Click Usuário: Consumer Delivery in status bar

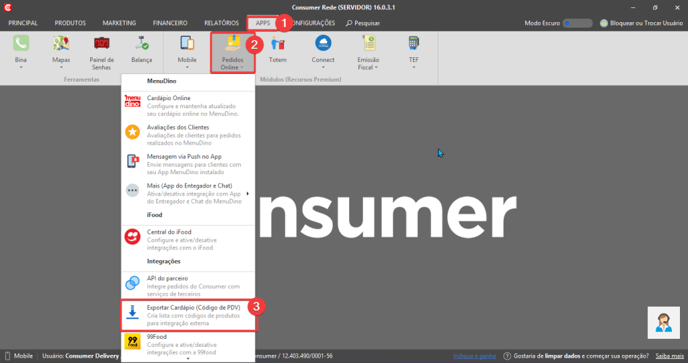click(81, 356)
